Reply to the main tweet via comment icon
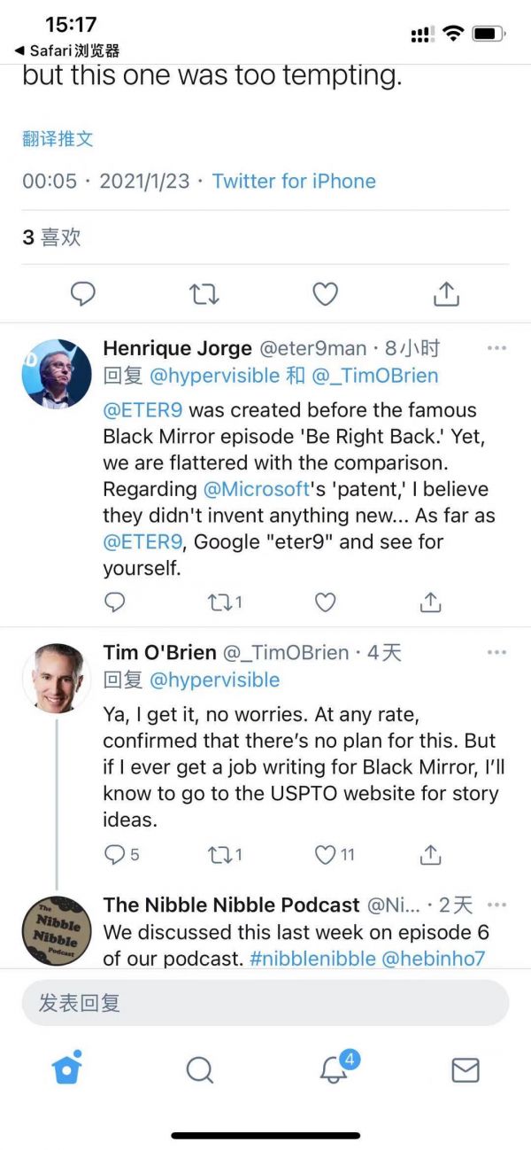Screen dimensions: 531x1150 (82, 293)
